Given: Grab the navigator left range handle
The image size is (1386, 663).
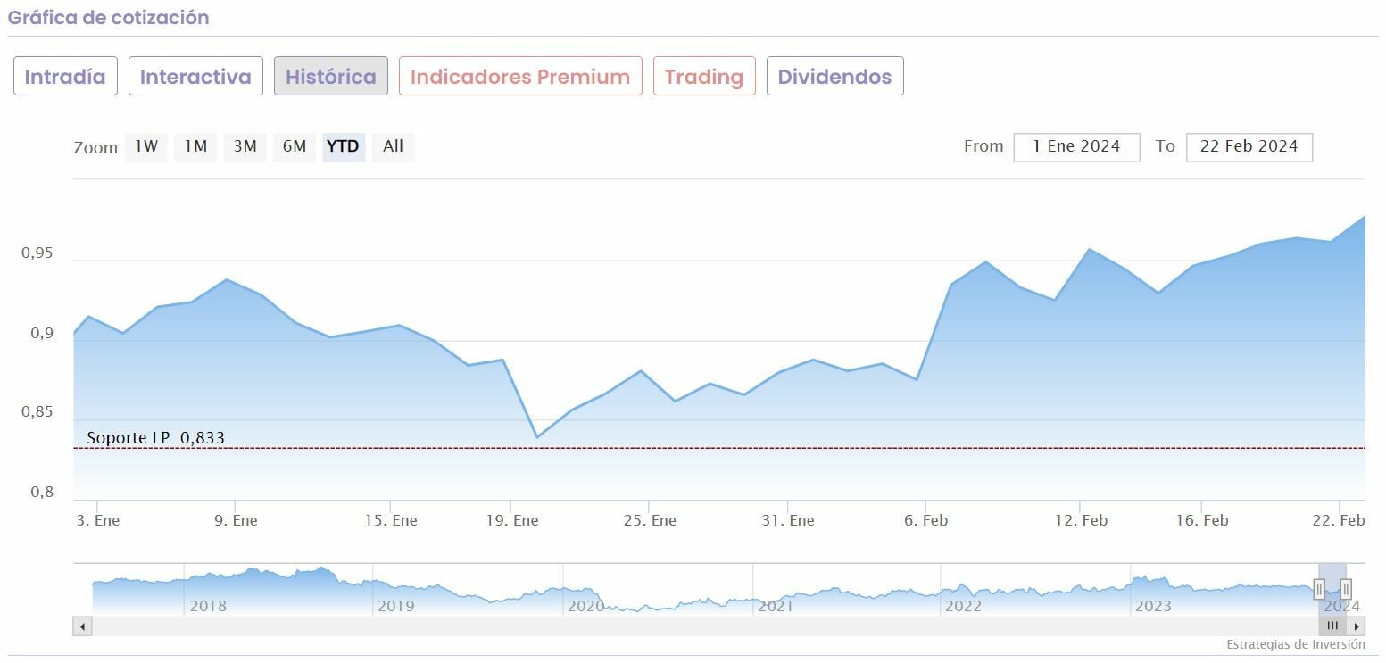Looking at the screenshot, I should click(x=1319, y=589).
